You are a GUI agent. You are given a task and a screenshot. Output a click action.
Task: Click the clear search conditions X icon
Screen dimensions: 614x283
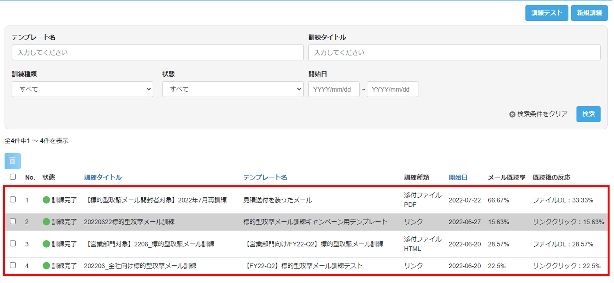pyautogui.click(x=512, y=114)
